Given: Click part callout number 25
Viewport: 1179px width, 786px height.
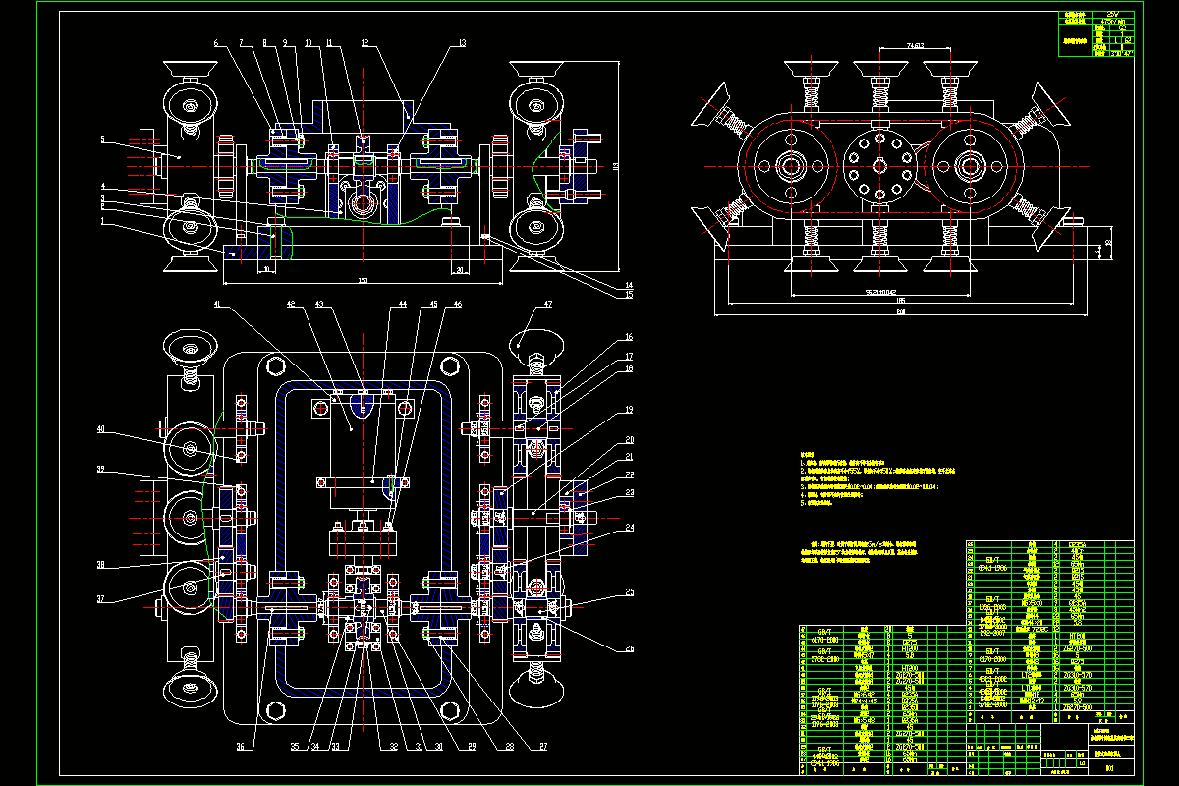Looking at the screenshot, I should coord(630,592).
